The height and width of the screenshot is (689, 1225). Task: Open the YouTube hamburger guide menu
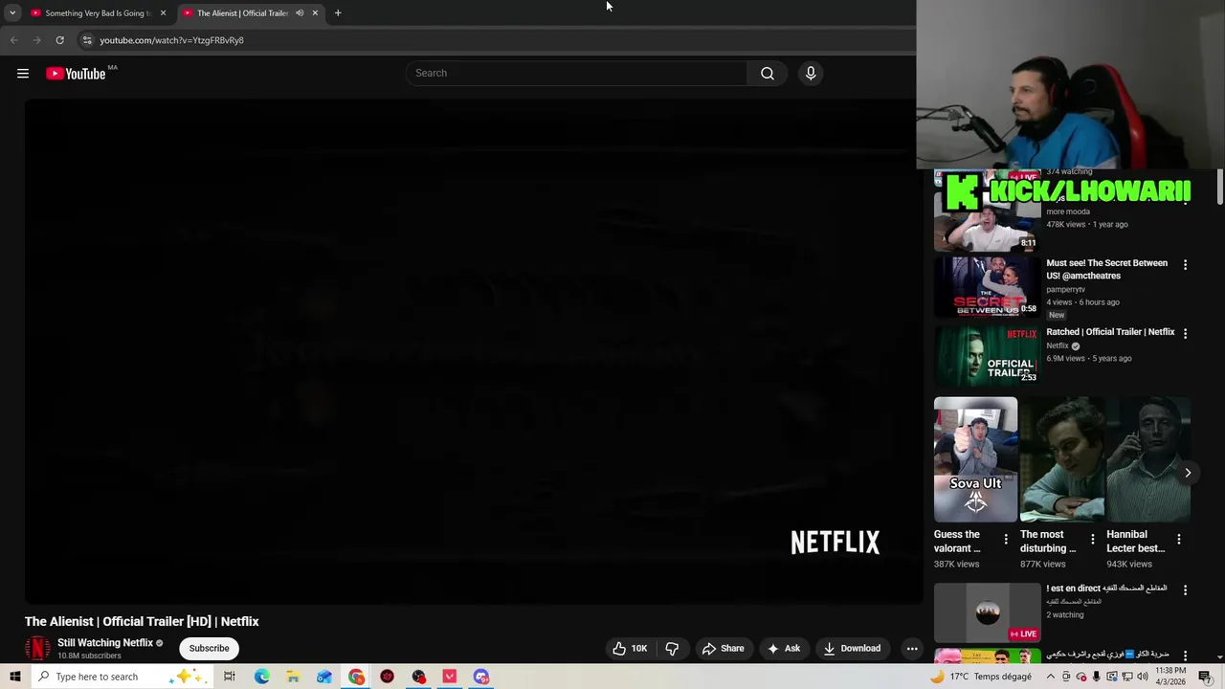click(x=23, y=74)
